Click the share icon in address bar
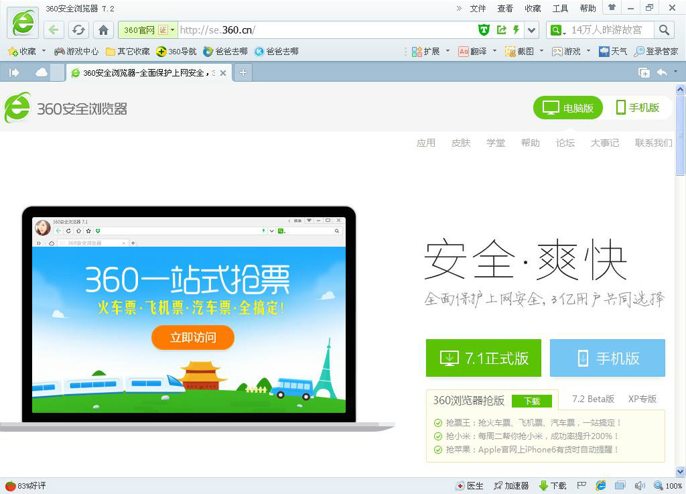Image resolution: width=686 pixels, height=494 pixels. tap(502, 29)
